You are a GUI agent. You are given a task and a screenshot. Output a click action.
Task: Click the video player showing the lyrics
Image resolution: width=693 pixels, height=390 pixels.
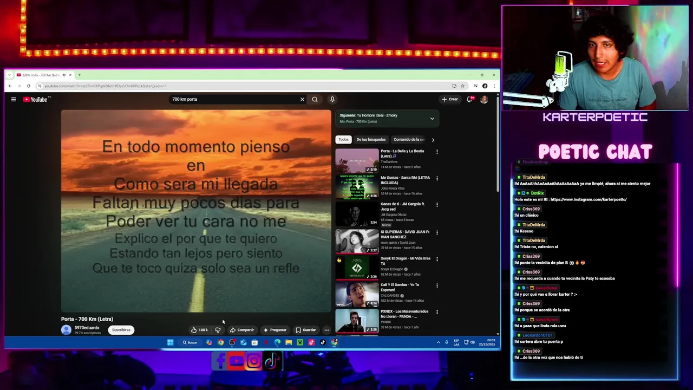point(196,211)
